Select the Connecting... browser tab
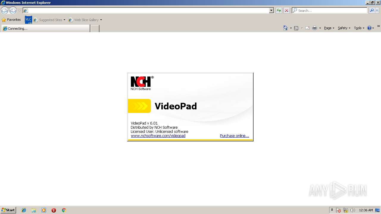Screen dimensions: 381x214 (x=45, y=29)
